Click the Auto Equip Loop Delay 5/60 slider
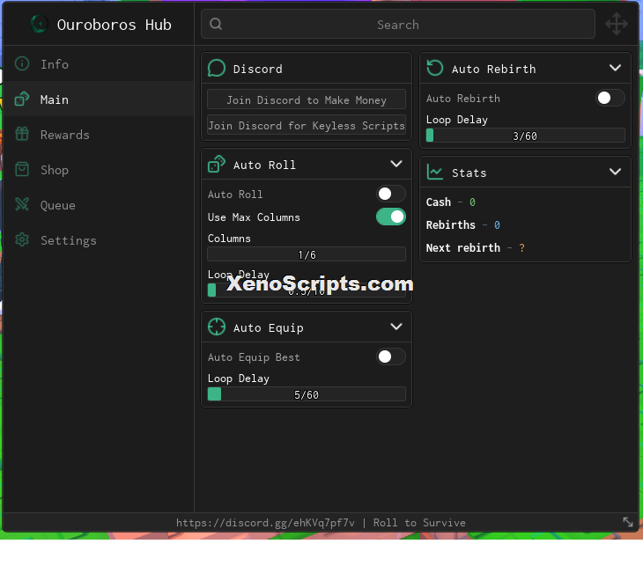 click(307, 393)
